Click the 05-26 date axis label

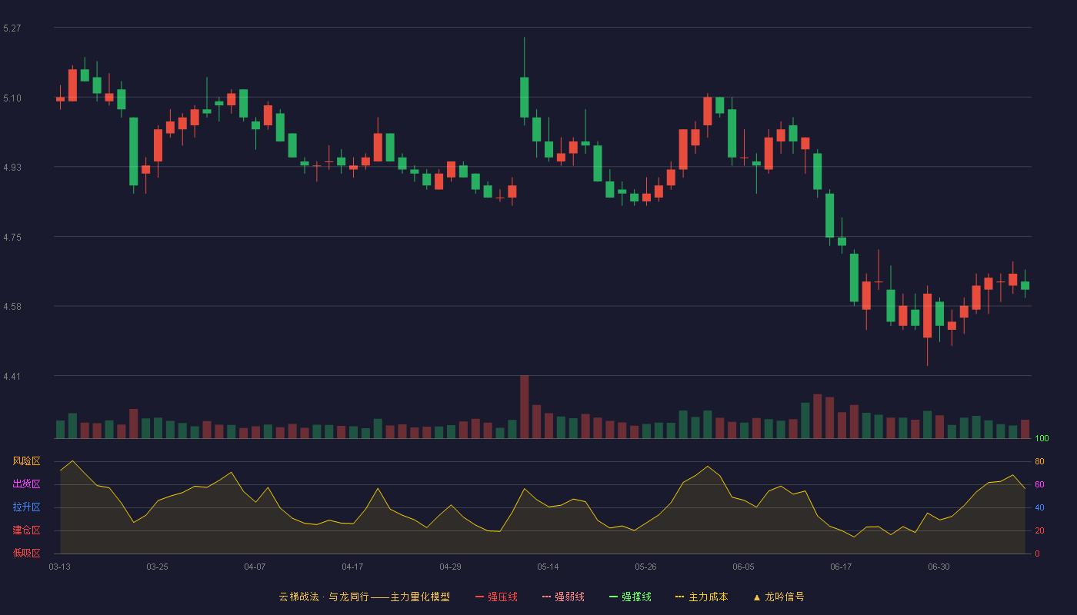[x=645, y=567]
